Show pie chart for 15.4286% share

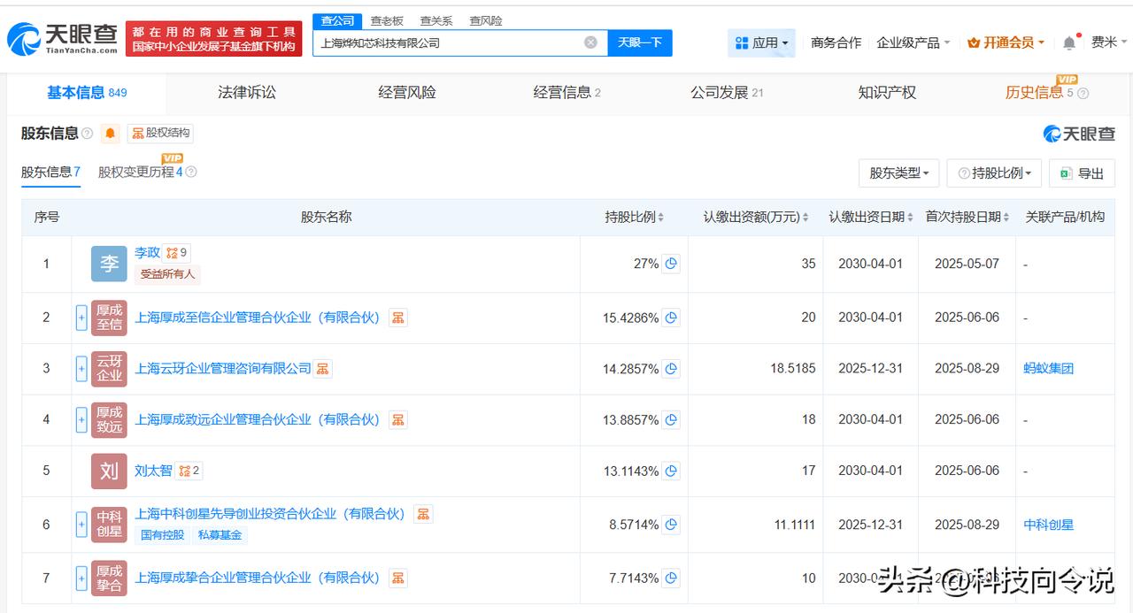point(671,318)
